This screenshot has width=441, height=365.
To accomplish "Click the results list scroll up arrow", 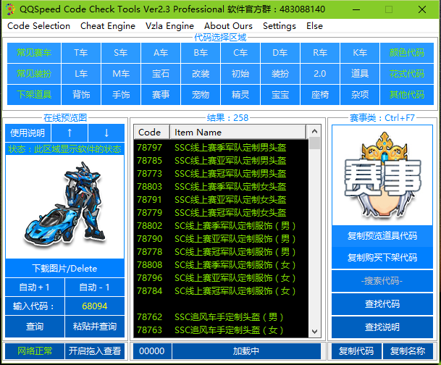I will pyautogui.click(x=315, y=131).
